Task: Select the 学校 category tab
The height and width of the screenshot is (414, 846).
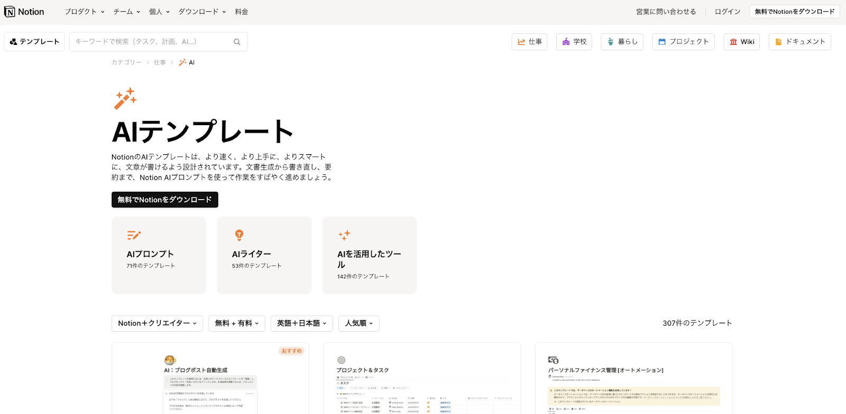Action: click(x=574, y=42)
